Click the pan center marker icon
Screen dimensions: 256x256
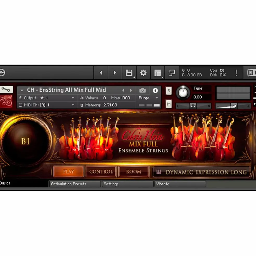193,106
